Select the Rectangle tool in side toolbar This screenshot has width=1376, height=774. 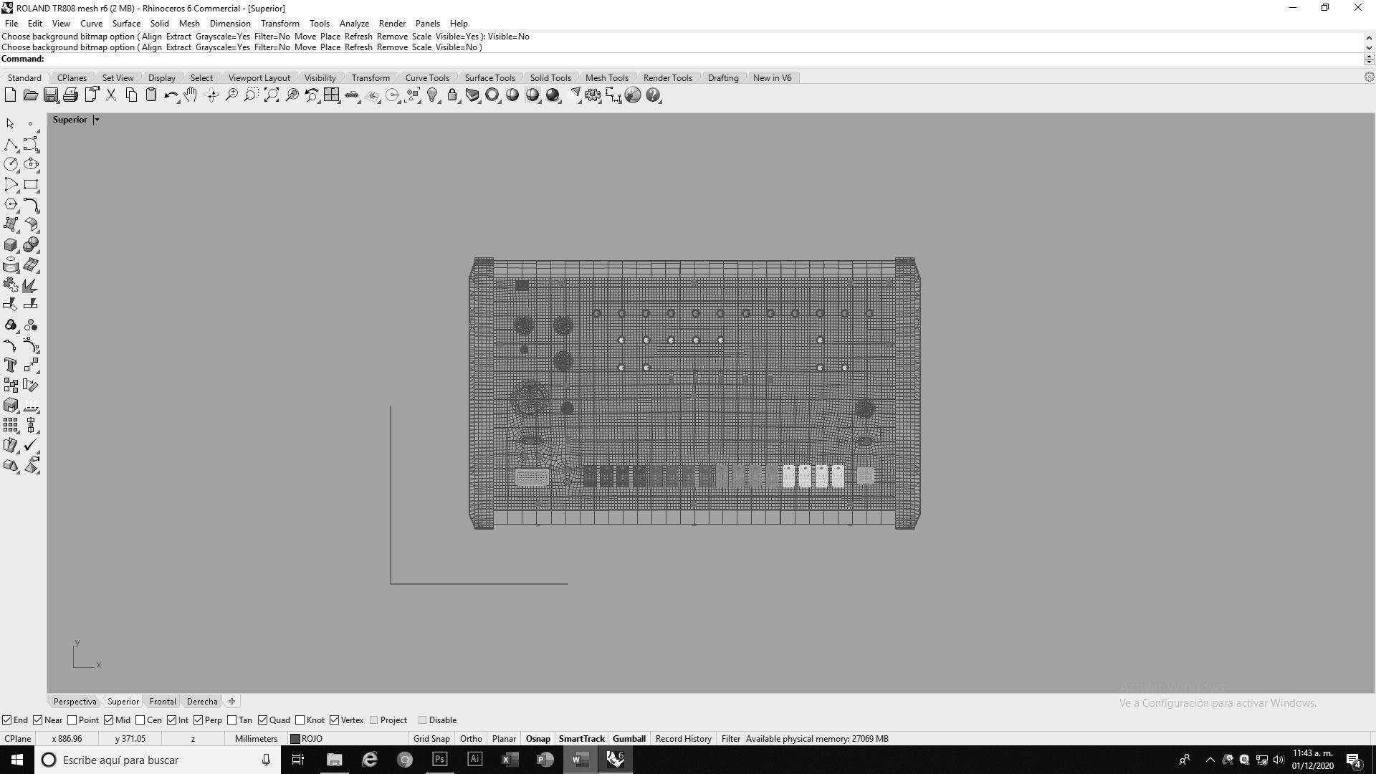click(x=31, y=184)
